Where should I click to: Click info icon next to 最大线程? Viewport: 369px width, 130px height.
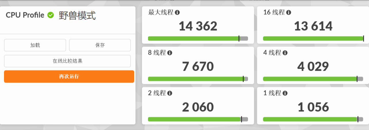point(178,13)
